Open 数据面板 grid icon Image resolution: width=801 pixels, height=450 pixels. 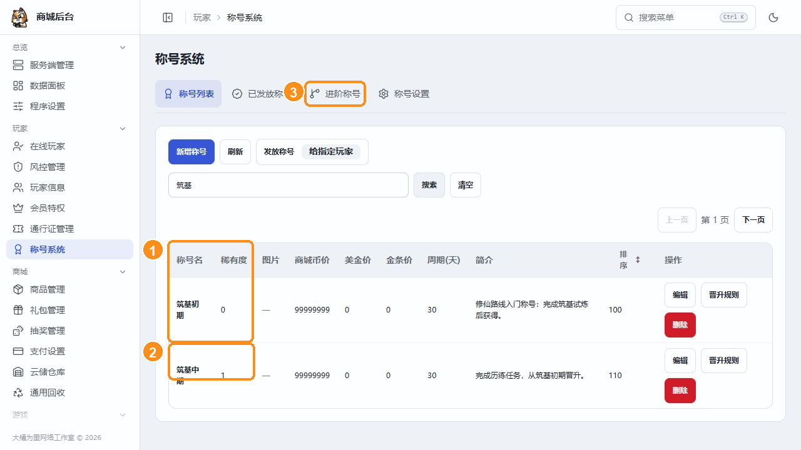(18, 86)
